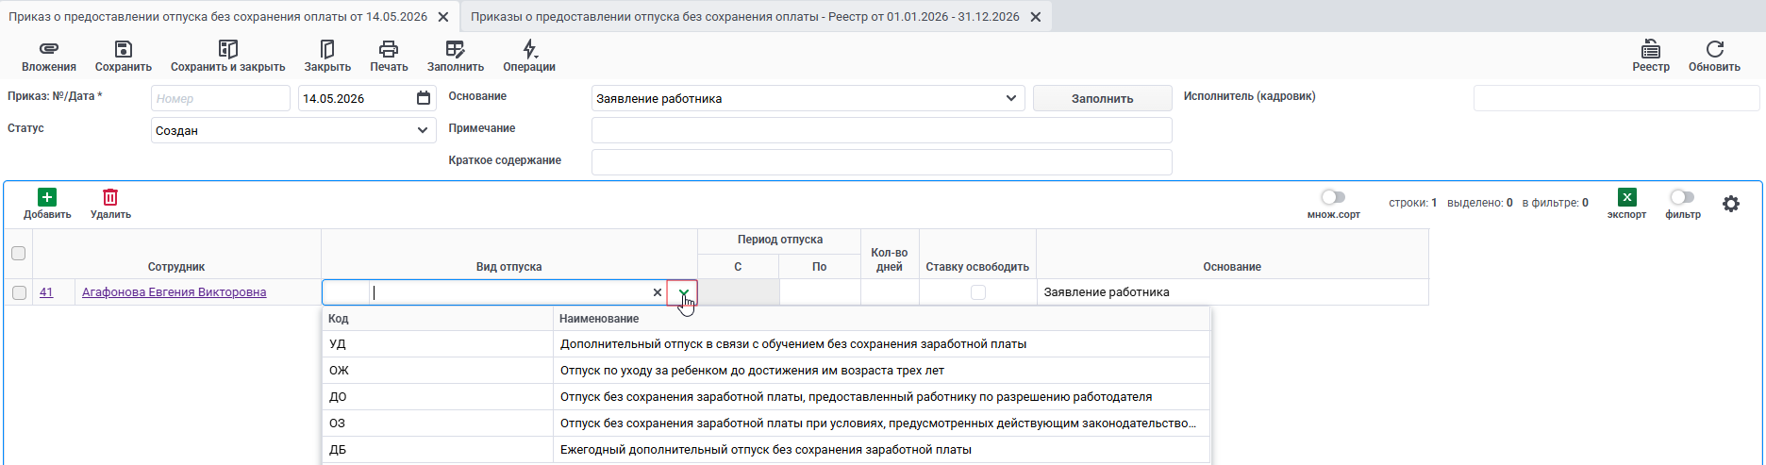Screen dimensions: 1766x465
Task: Collapse the Вид отпуска dropdown arrow
Action: [x=683, y=292]
